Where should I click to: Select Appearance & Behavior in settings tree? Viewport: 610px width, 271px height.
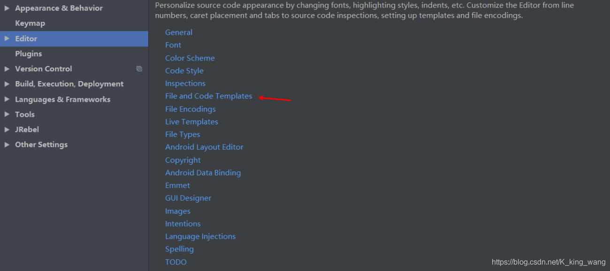pyautogui.click(x=59, y=8)
